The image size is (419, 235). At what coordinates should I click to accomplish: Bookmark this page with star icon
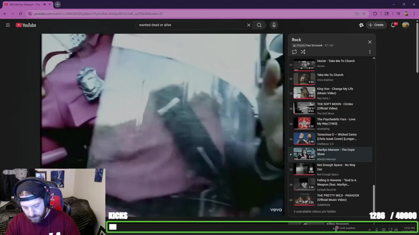[x=364, y=14]
